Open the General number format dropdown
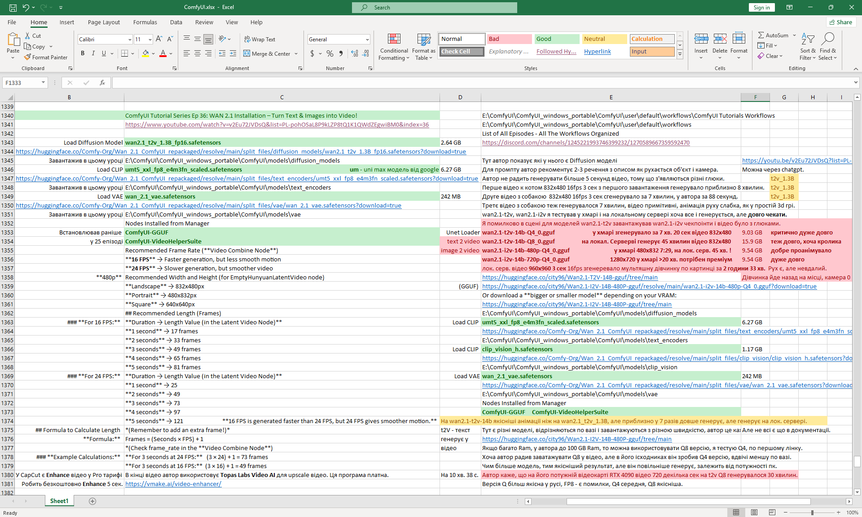Screen dimensions: 862x517 367,40
